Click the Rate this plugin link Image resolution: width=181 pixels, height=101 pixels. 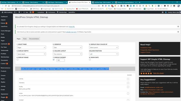[158, 73]
